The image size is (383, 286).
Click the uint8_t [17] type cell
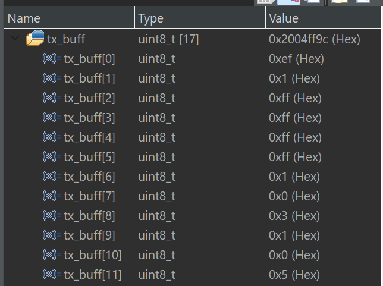click(168, 39)
